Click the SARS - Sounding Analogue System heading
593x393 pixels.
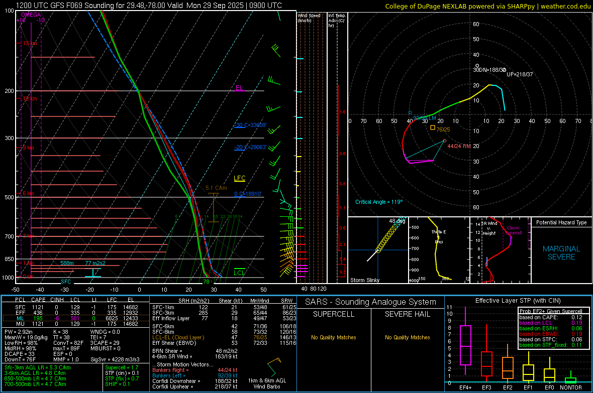[x=371, y=302]
